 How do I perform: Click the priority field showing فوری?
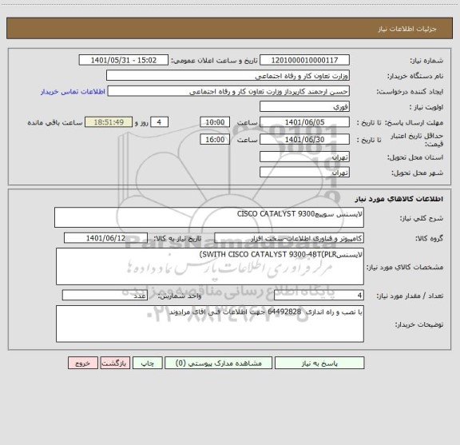(x=304, y=106)
